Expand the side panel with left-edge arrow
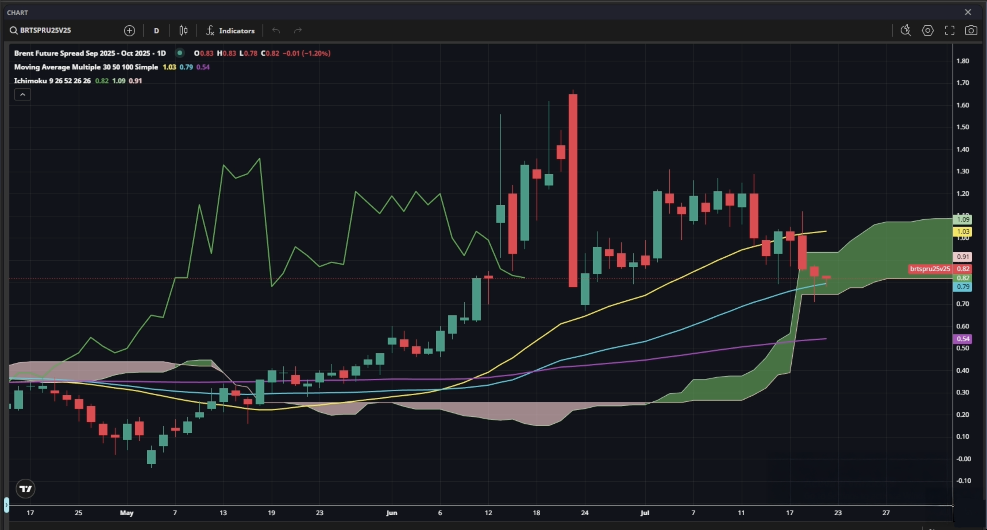 (6, 505)
